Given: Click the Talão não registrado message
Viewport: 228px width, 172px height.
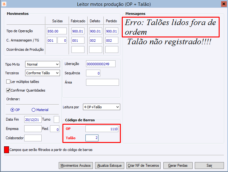Looking at the screenshot, I should (x=169, y=42).
